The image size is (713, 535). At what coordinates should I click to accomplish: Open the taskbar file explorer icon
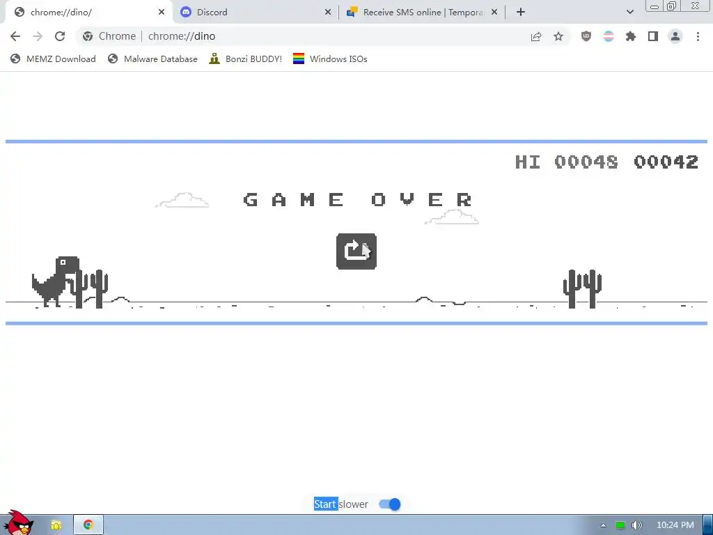point(56,525)
